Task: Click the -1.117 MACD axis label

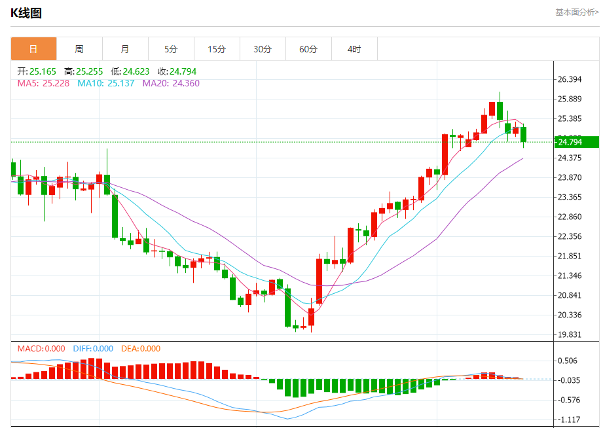Action: [569, 419]
